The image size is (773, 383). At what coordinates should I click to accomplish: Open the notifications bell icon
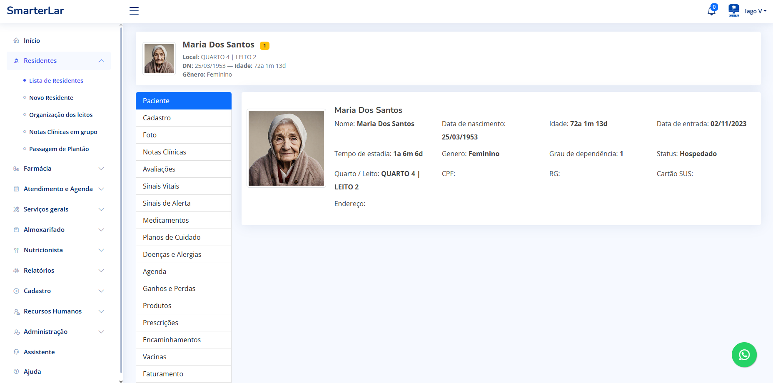pos(711,11)
